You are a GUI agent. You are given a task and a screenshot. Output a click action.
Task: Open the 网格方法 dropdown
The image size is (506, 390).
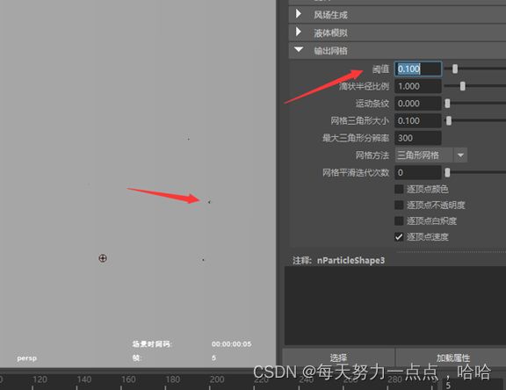(431, 155)
